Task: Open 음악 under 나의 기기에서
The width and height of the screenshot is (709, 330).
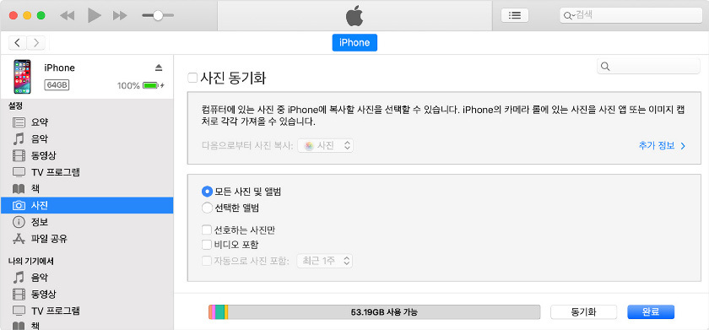Action: pos(87,277)
